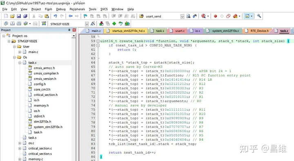This screenshot has width=294, height=161.
Task: Undo the last edit with the Undo icon
Action: point(55,16)
